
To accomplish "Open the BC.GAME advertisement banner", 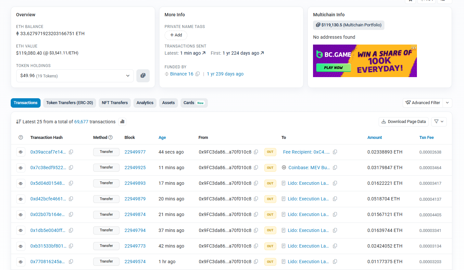I will pyautogui.click(x=365, y=61).
